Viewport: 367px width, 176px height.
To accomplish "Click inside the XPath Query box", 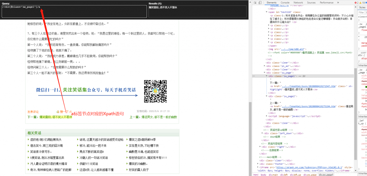I will click(74, 11).
